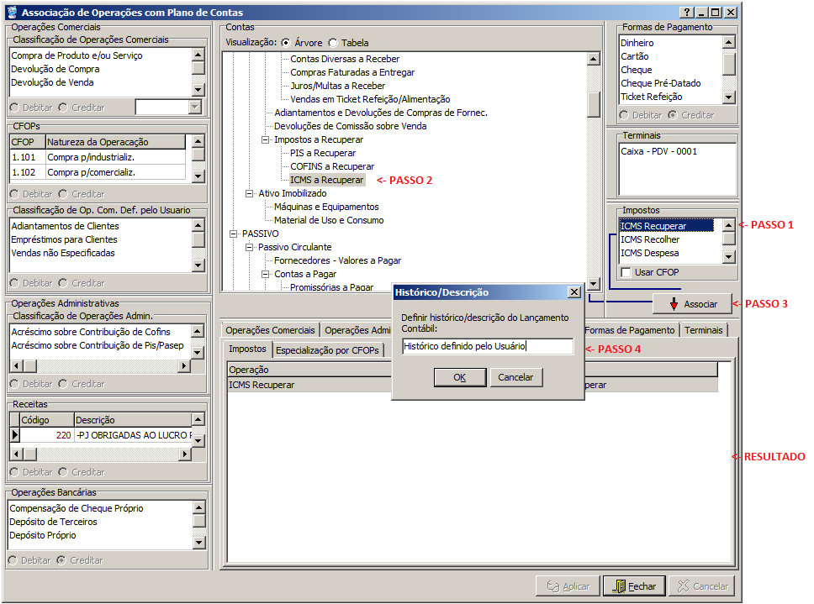This screenshot has width=814, height=604.
Task: Click the Fechar door icon button
Action: pyautogui.click(x=634, y=586)
